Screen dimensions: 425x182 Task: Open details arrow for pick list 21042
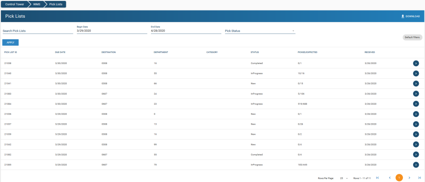(416, 144)
